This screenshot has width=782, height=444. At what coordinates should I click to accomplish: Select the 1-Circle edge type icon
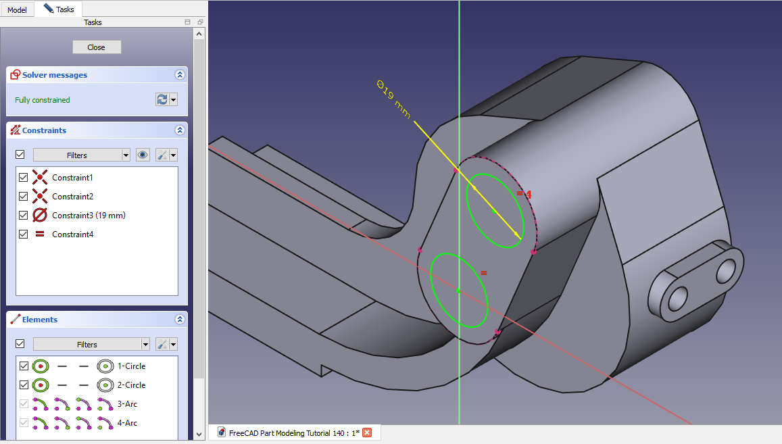(x=41, y=366)
